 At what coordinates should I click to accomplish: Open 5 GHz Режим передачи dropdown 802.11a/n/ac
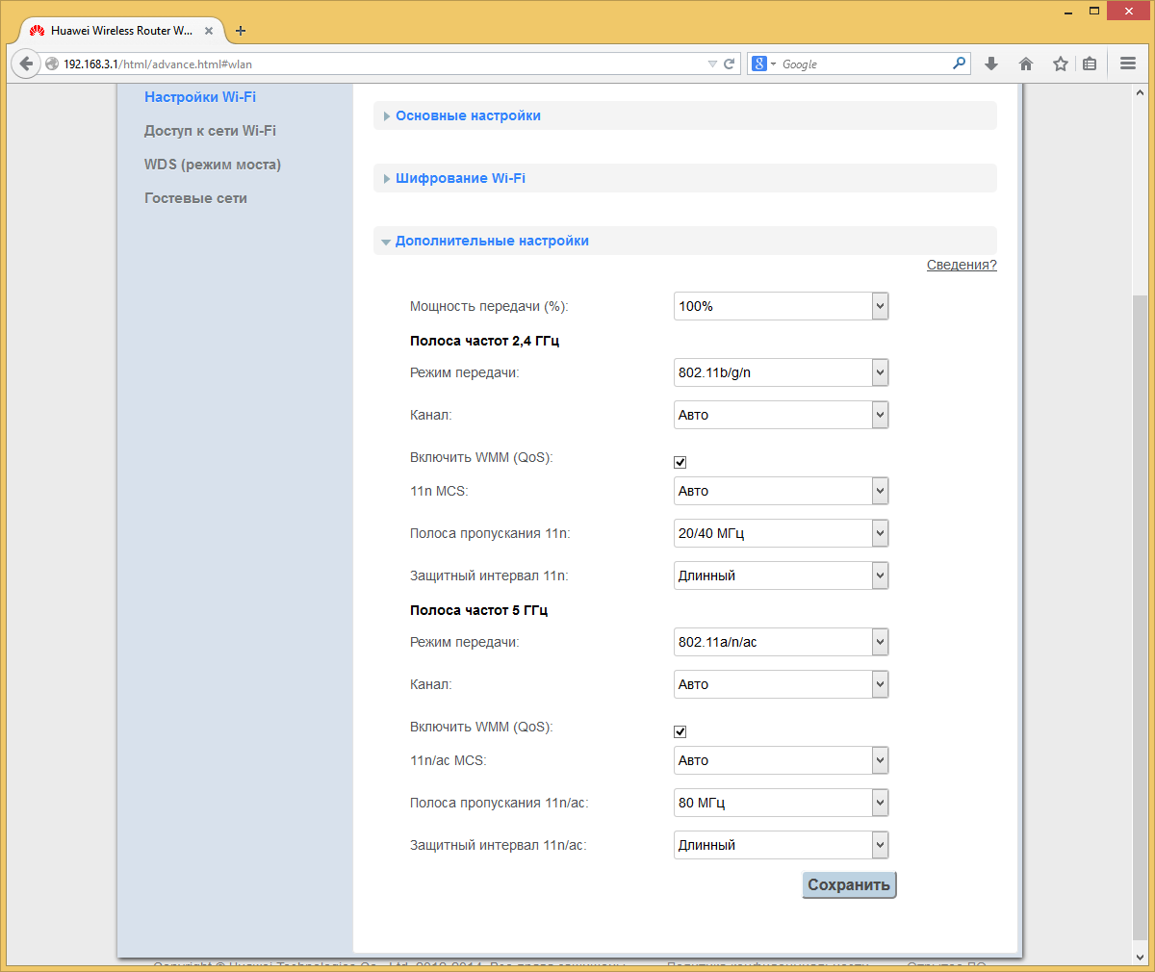coord(781,642)
